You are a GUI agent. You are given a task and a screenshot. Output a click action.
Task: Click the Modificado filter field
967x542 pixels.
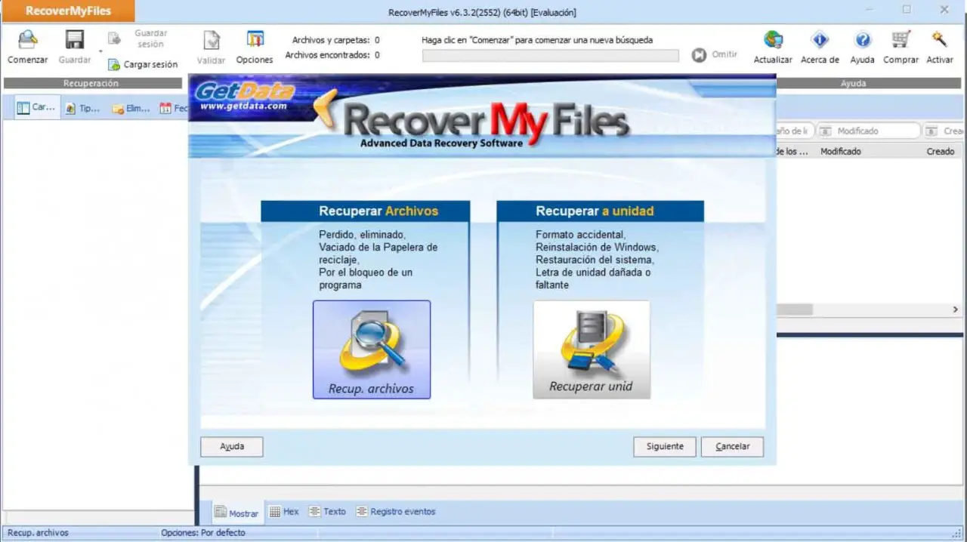tap(869, 131)
